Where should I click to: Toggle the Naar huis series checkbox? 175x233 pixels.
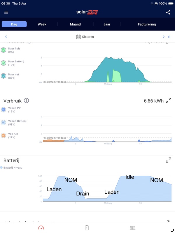(x=3, y=50)
